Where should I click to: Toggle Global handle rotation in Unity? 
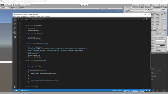coord(28,5)
